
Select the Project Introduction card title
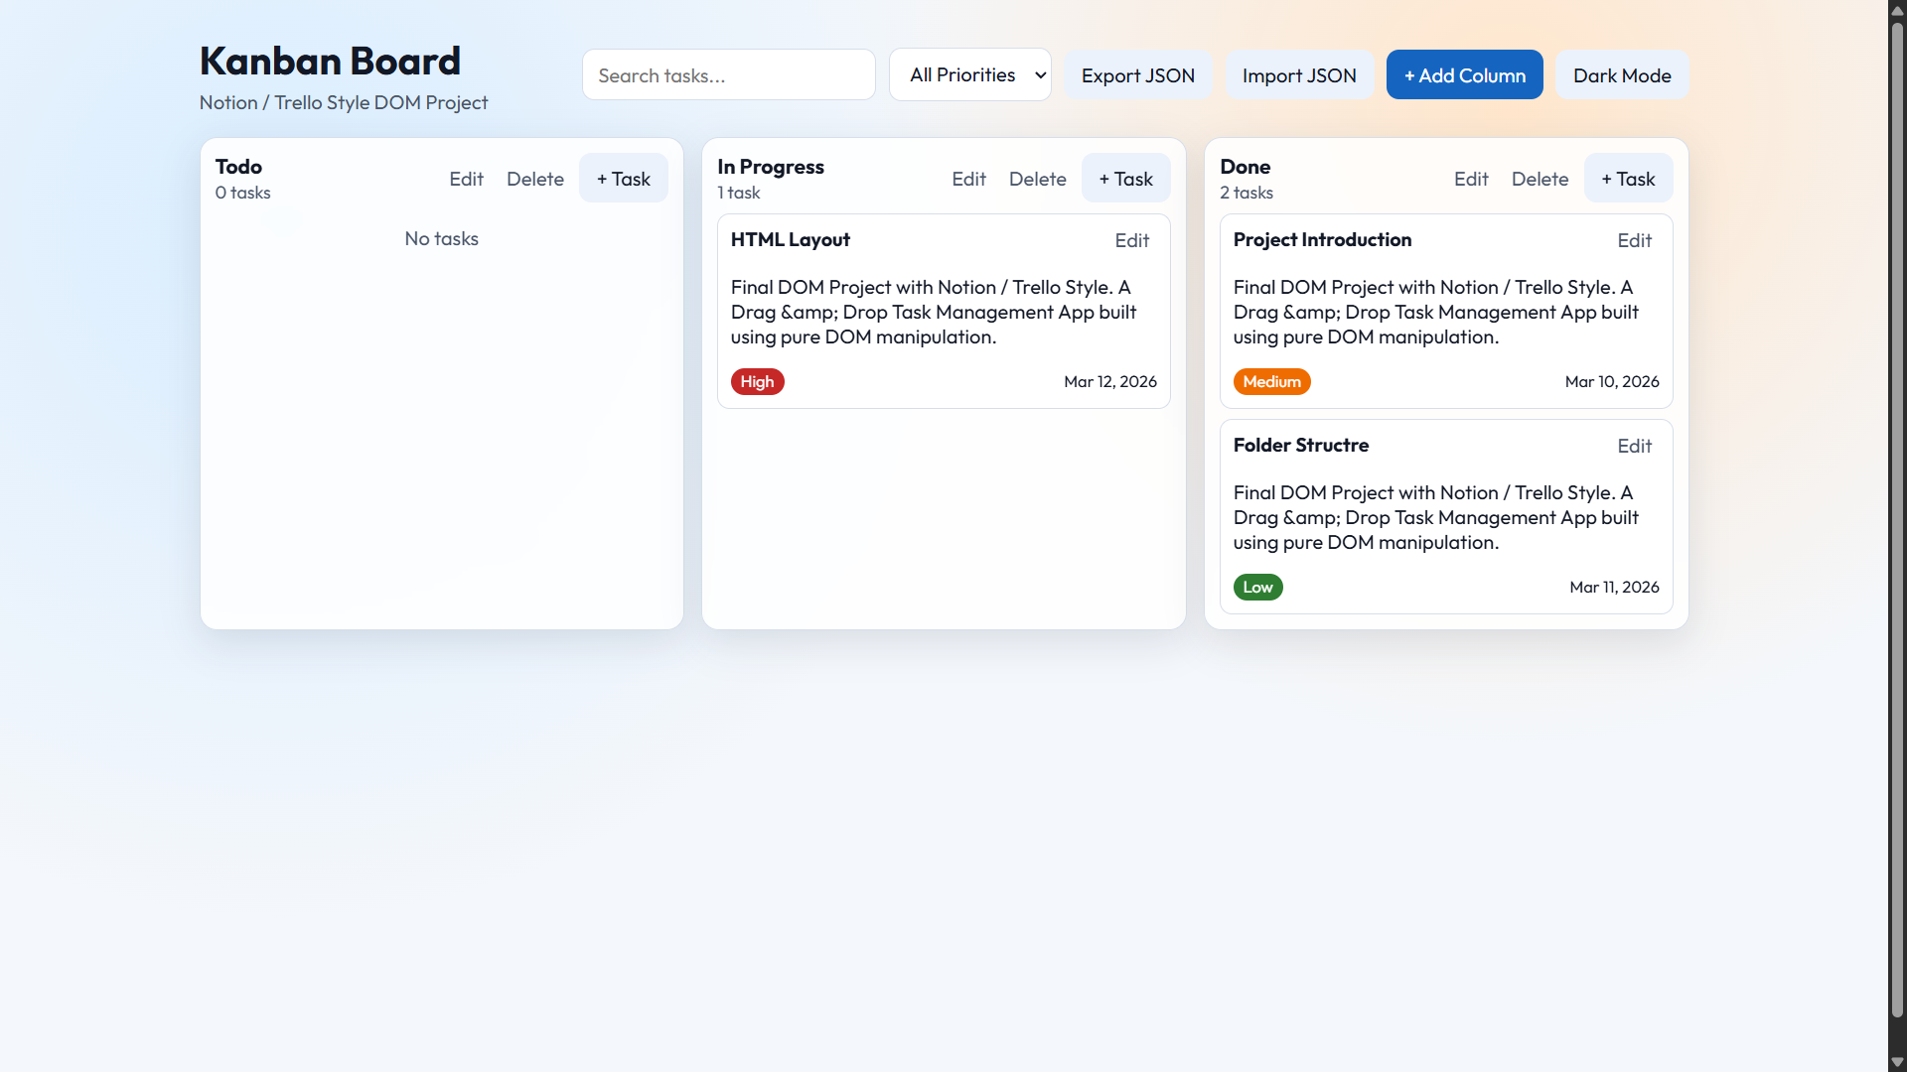tap(1322, 239)
